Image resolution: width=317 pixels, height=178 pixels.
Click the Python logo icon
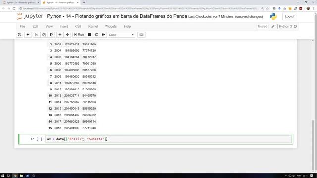pyautogui.click(x=273, y=16)
